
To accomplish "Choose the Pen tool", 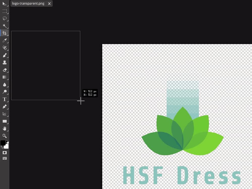I will click(x=5, y=107).
